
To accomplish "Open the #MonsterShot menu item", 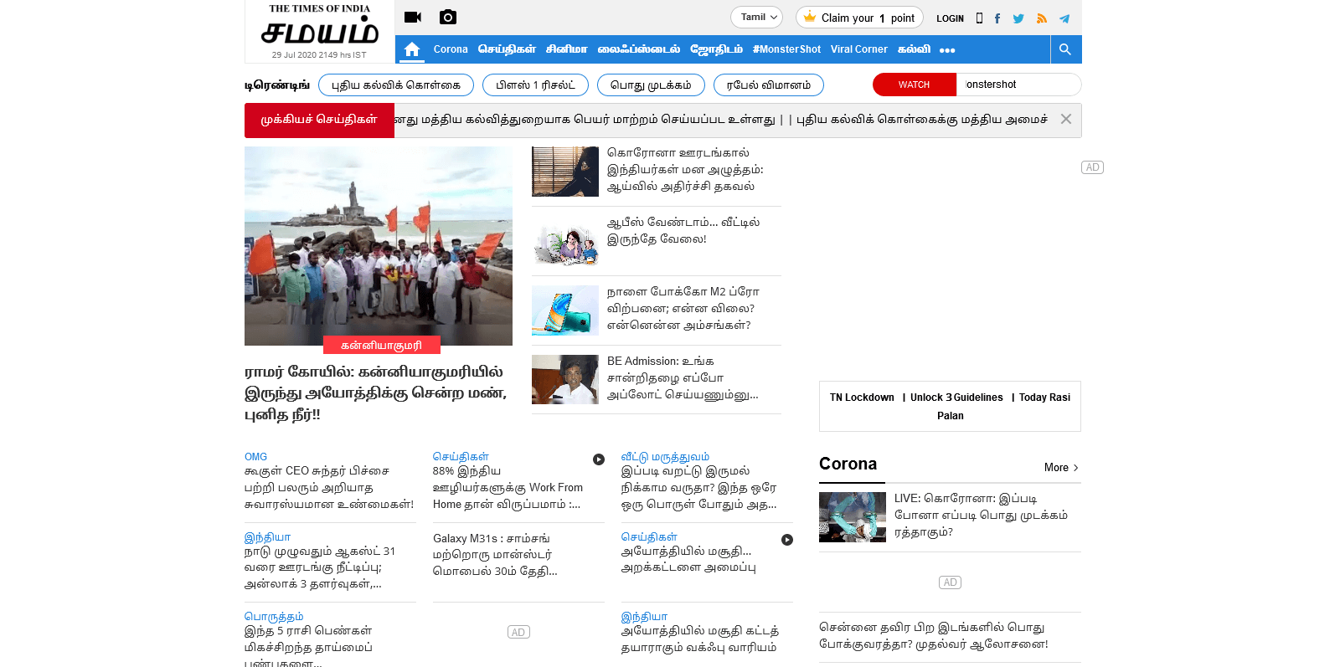I will point(786,49).
